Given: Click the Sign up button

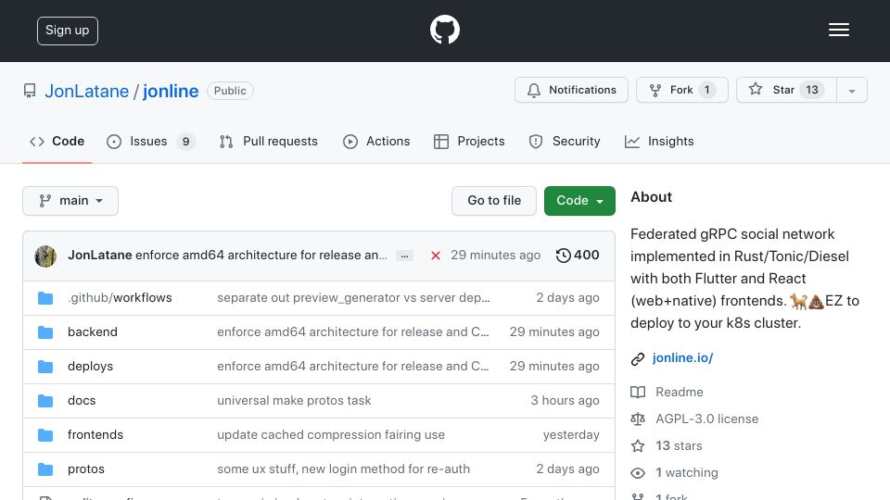Looking at the screenshot, I should coord(68,31).
